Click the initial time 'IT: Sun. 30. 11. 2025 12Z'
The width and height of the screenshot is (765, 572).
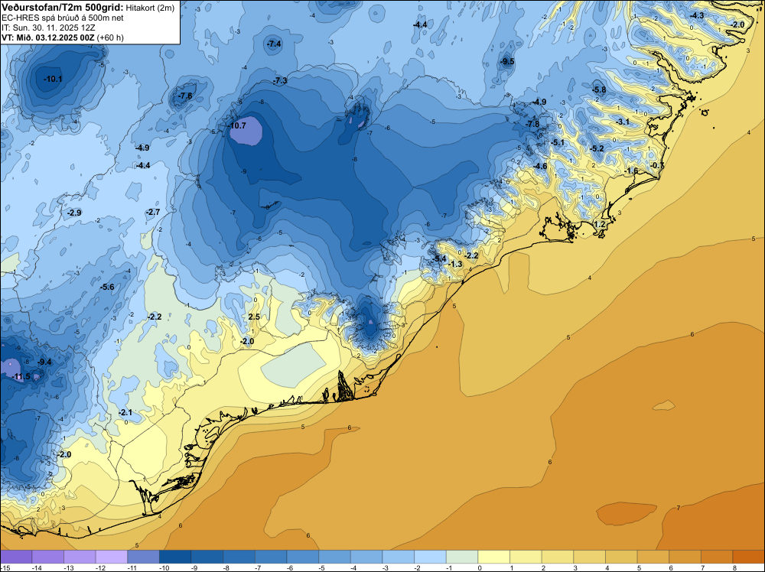48,28
